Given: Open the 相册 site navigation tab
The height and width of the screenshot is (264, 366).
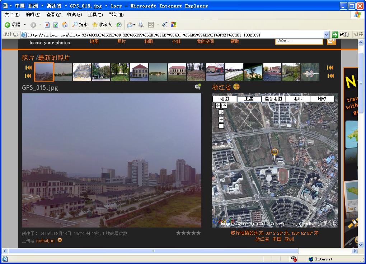Looking at the screenshot, I should (x=149, y=41).
